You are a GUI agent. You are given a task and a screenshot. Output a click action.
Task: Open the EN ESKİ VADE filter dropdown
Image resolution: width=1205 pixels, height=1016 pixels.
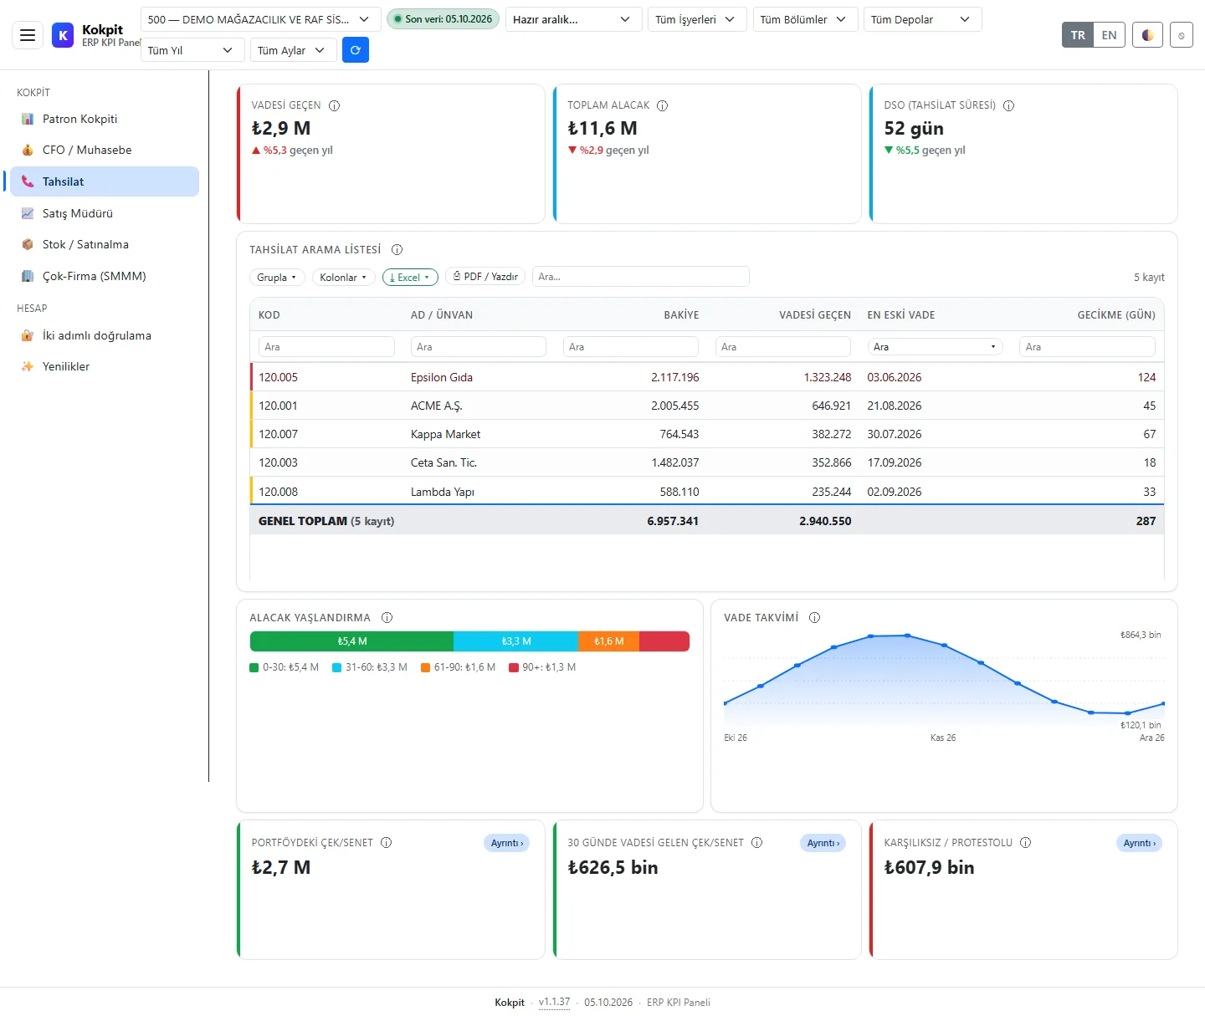tap(935, 346)
